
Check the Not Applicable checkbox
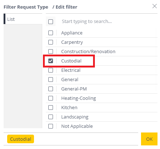coord(50,126)
